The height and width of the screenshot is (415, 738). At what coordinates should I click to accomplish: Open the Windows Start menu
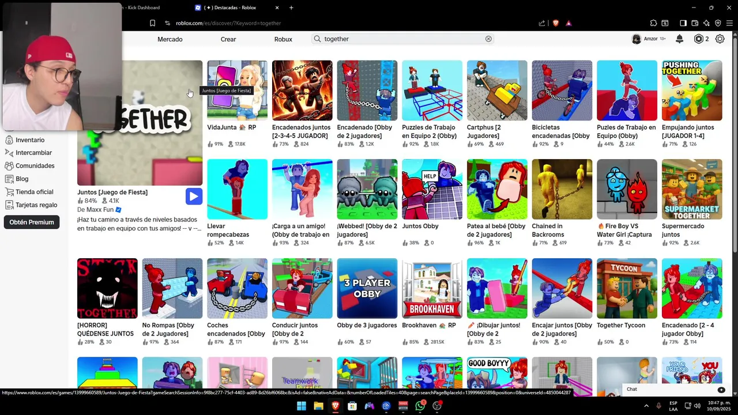(302, 406)
